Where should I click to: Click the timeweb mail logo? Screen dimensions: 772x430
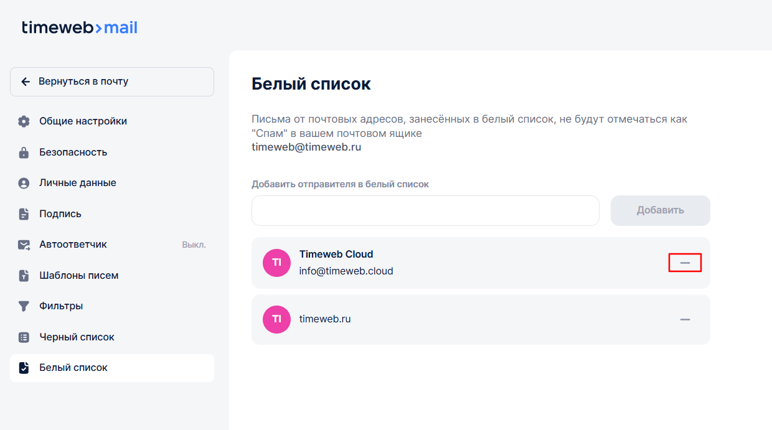coord(80,28)
